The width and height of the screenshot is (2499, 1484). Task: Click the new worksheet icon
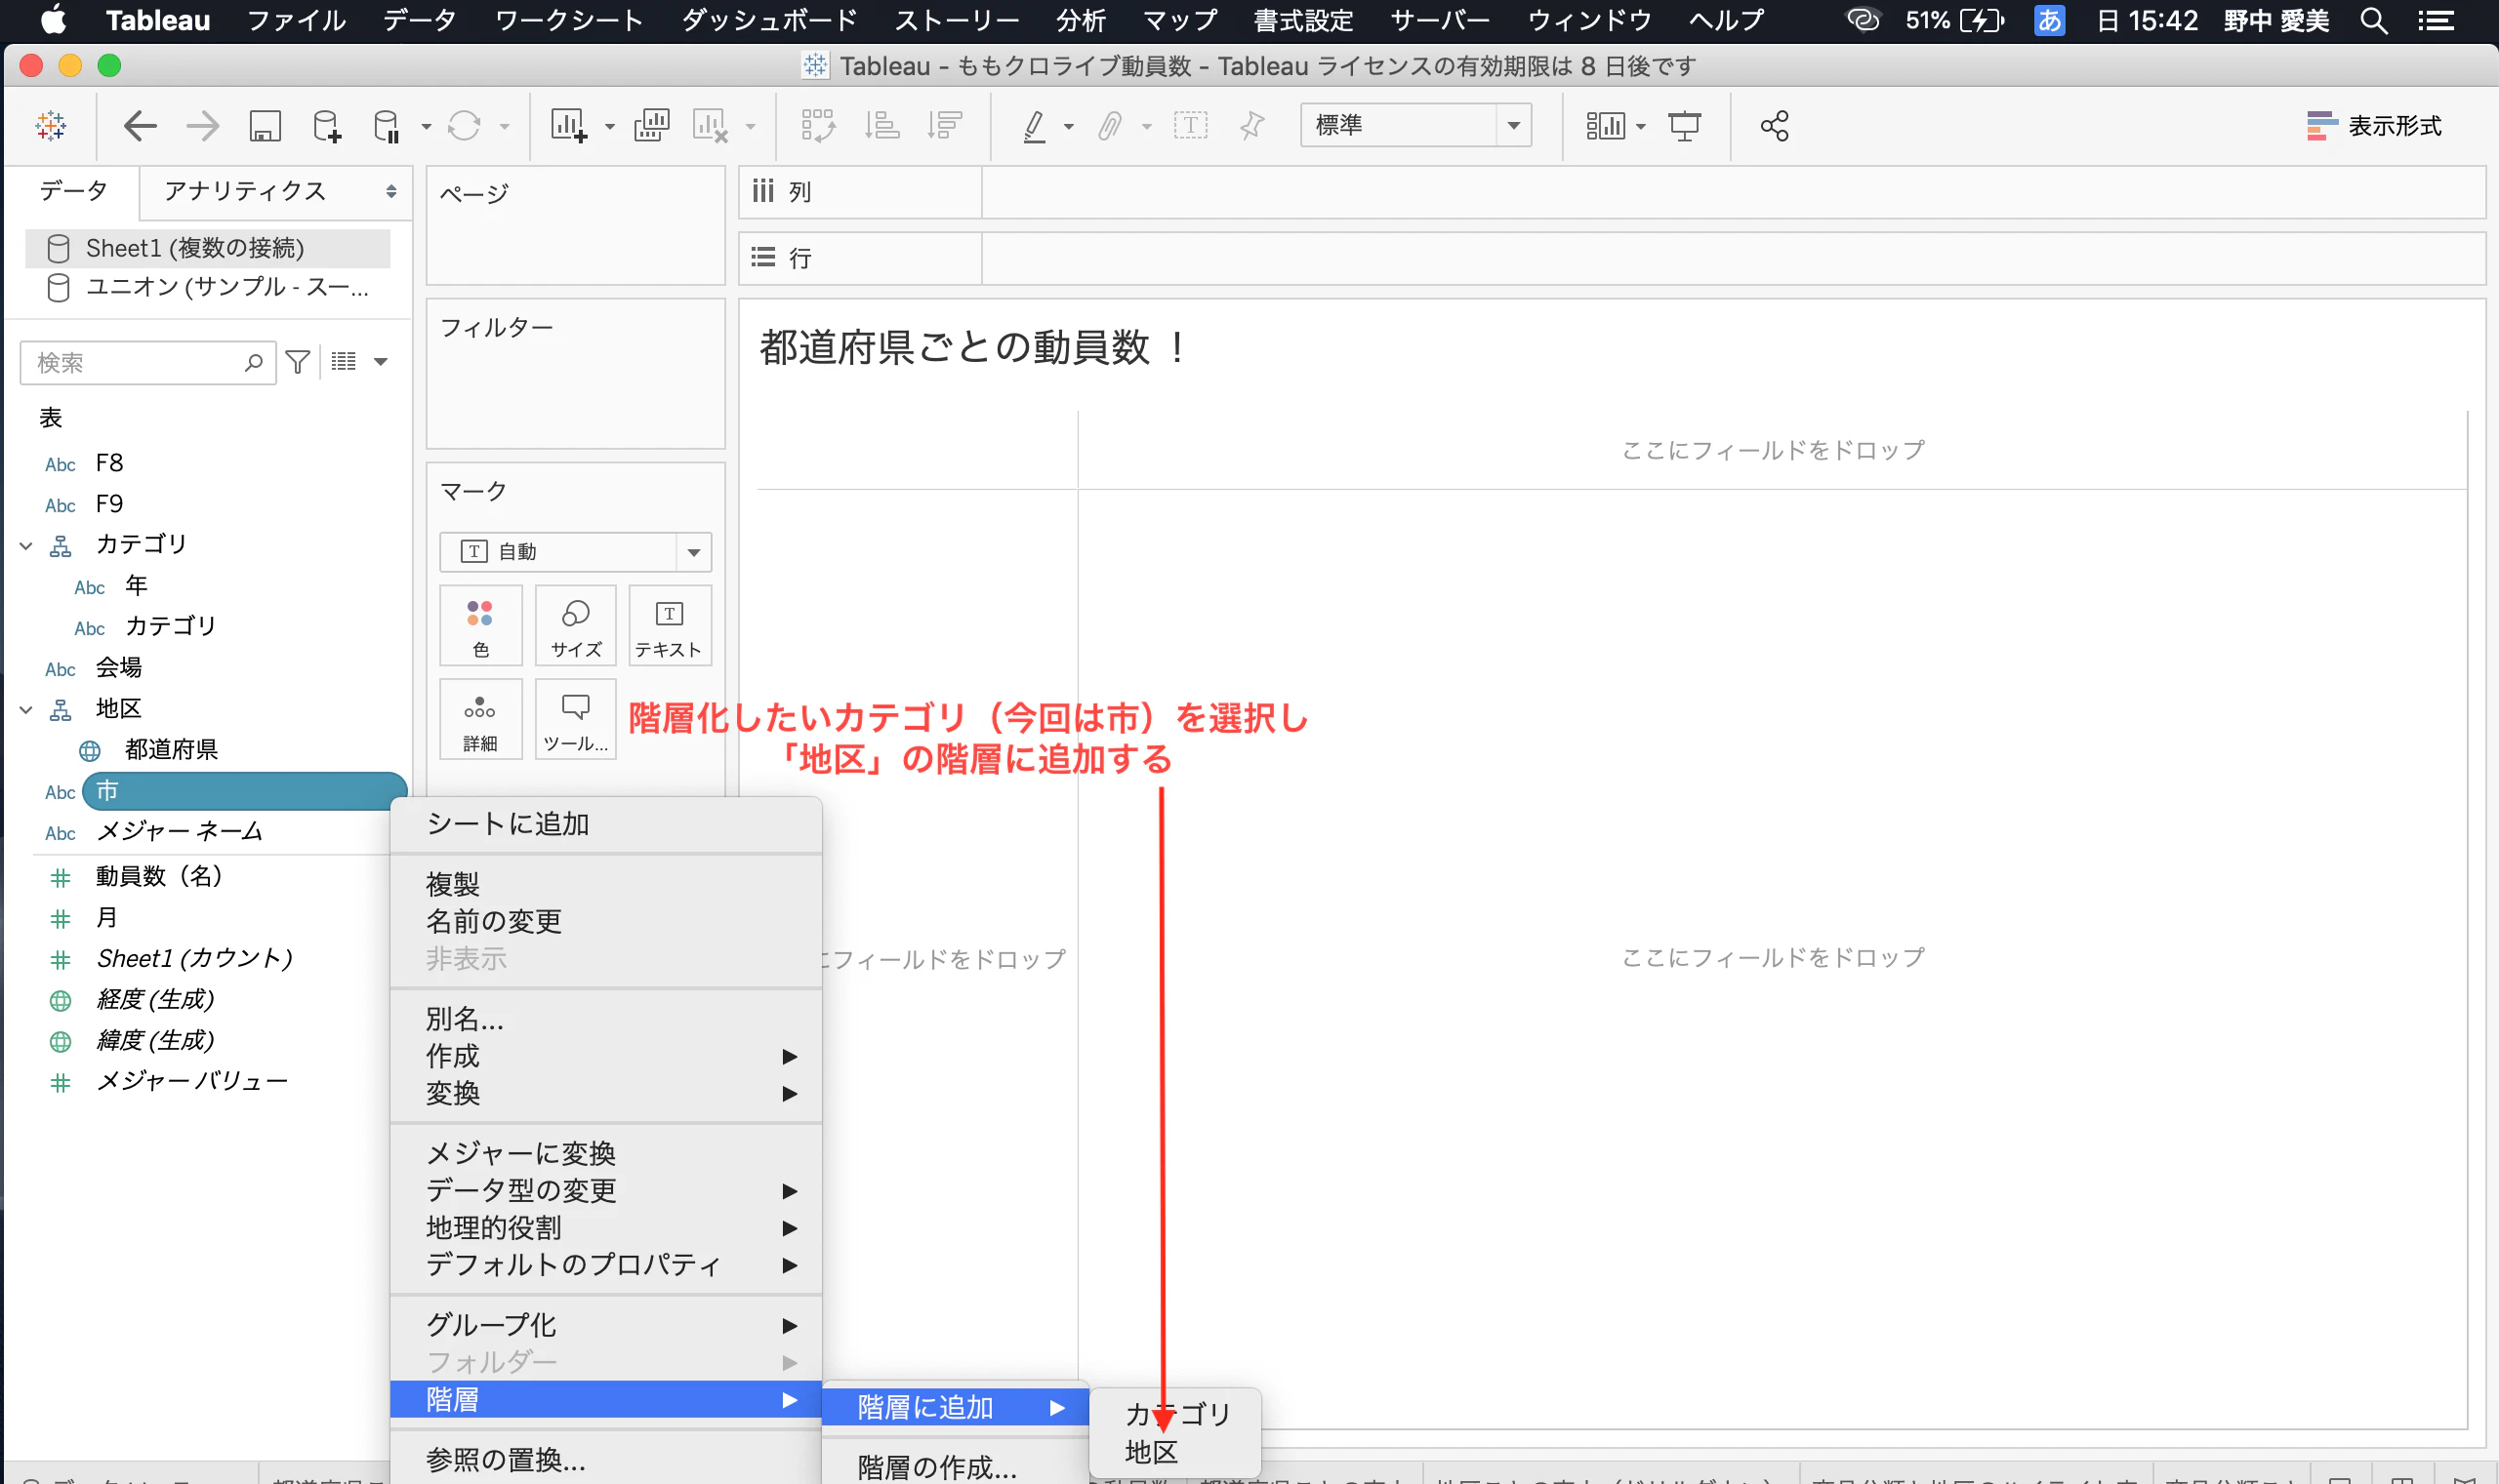coord(568,126)
